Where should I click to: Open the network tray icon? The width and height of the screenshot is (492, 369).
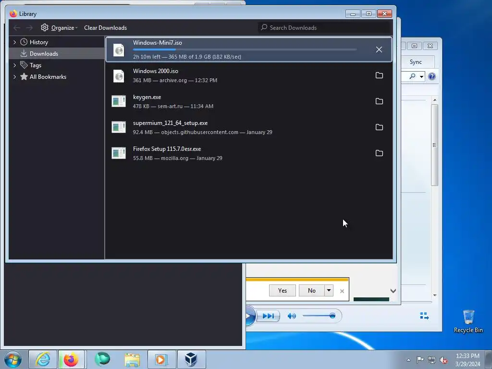point(432,360)
